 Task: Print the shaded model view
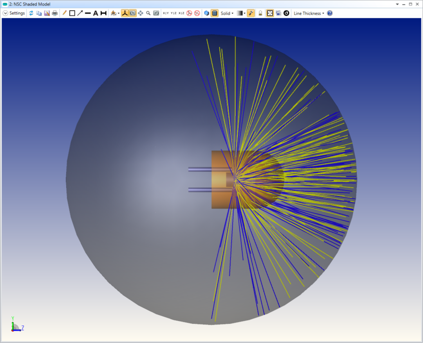coord(55,13)
